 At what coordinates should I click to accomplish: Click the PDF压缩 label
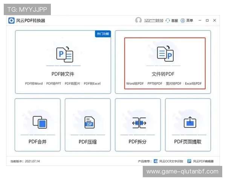pos(88,142)
